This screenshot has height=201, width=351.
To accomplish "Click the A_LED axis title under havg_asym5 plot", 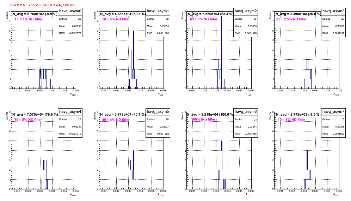I will [x=161, y=195].
